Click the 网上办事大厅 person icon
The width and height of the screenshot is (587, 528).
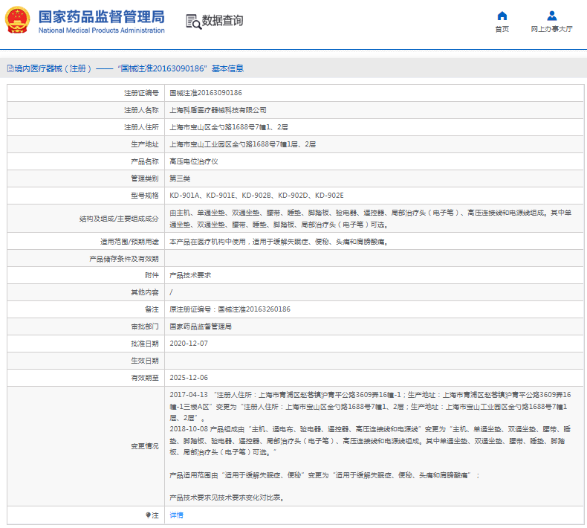pyautogui.click(x=551, y=16)
